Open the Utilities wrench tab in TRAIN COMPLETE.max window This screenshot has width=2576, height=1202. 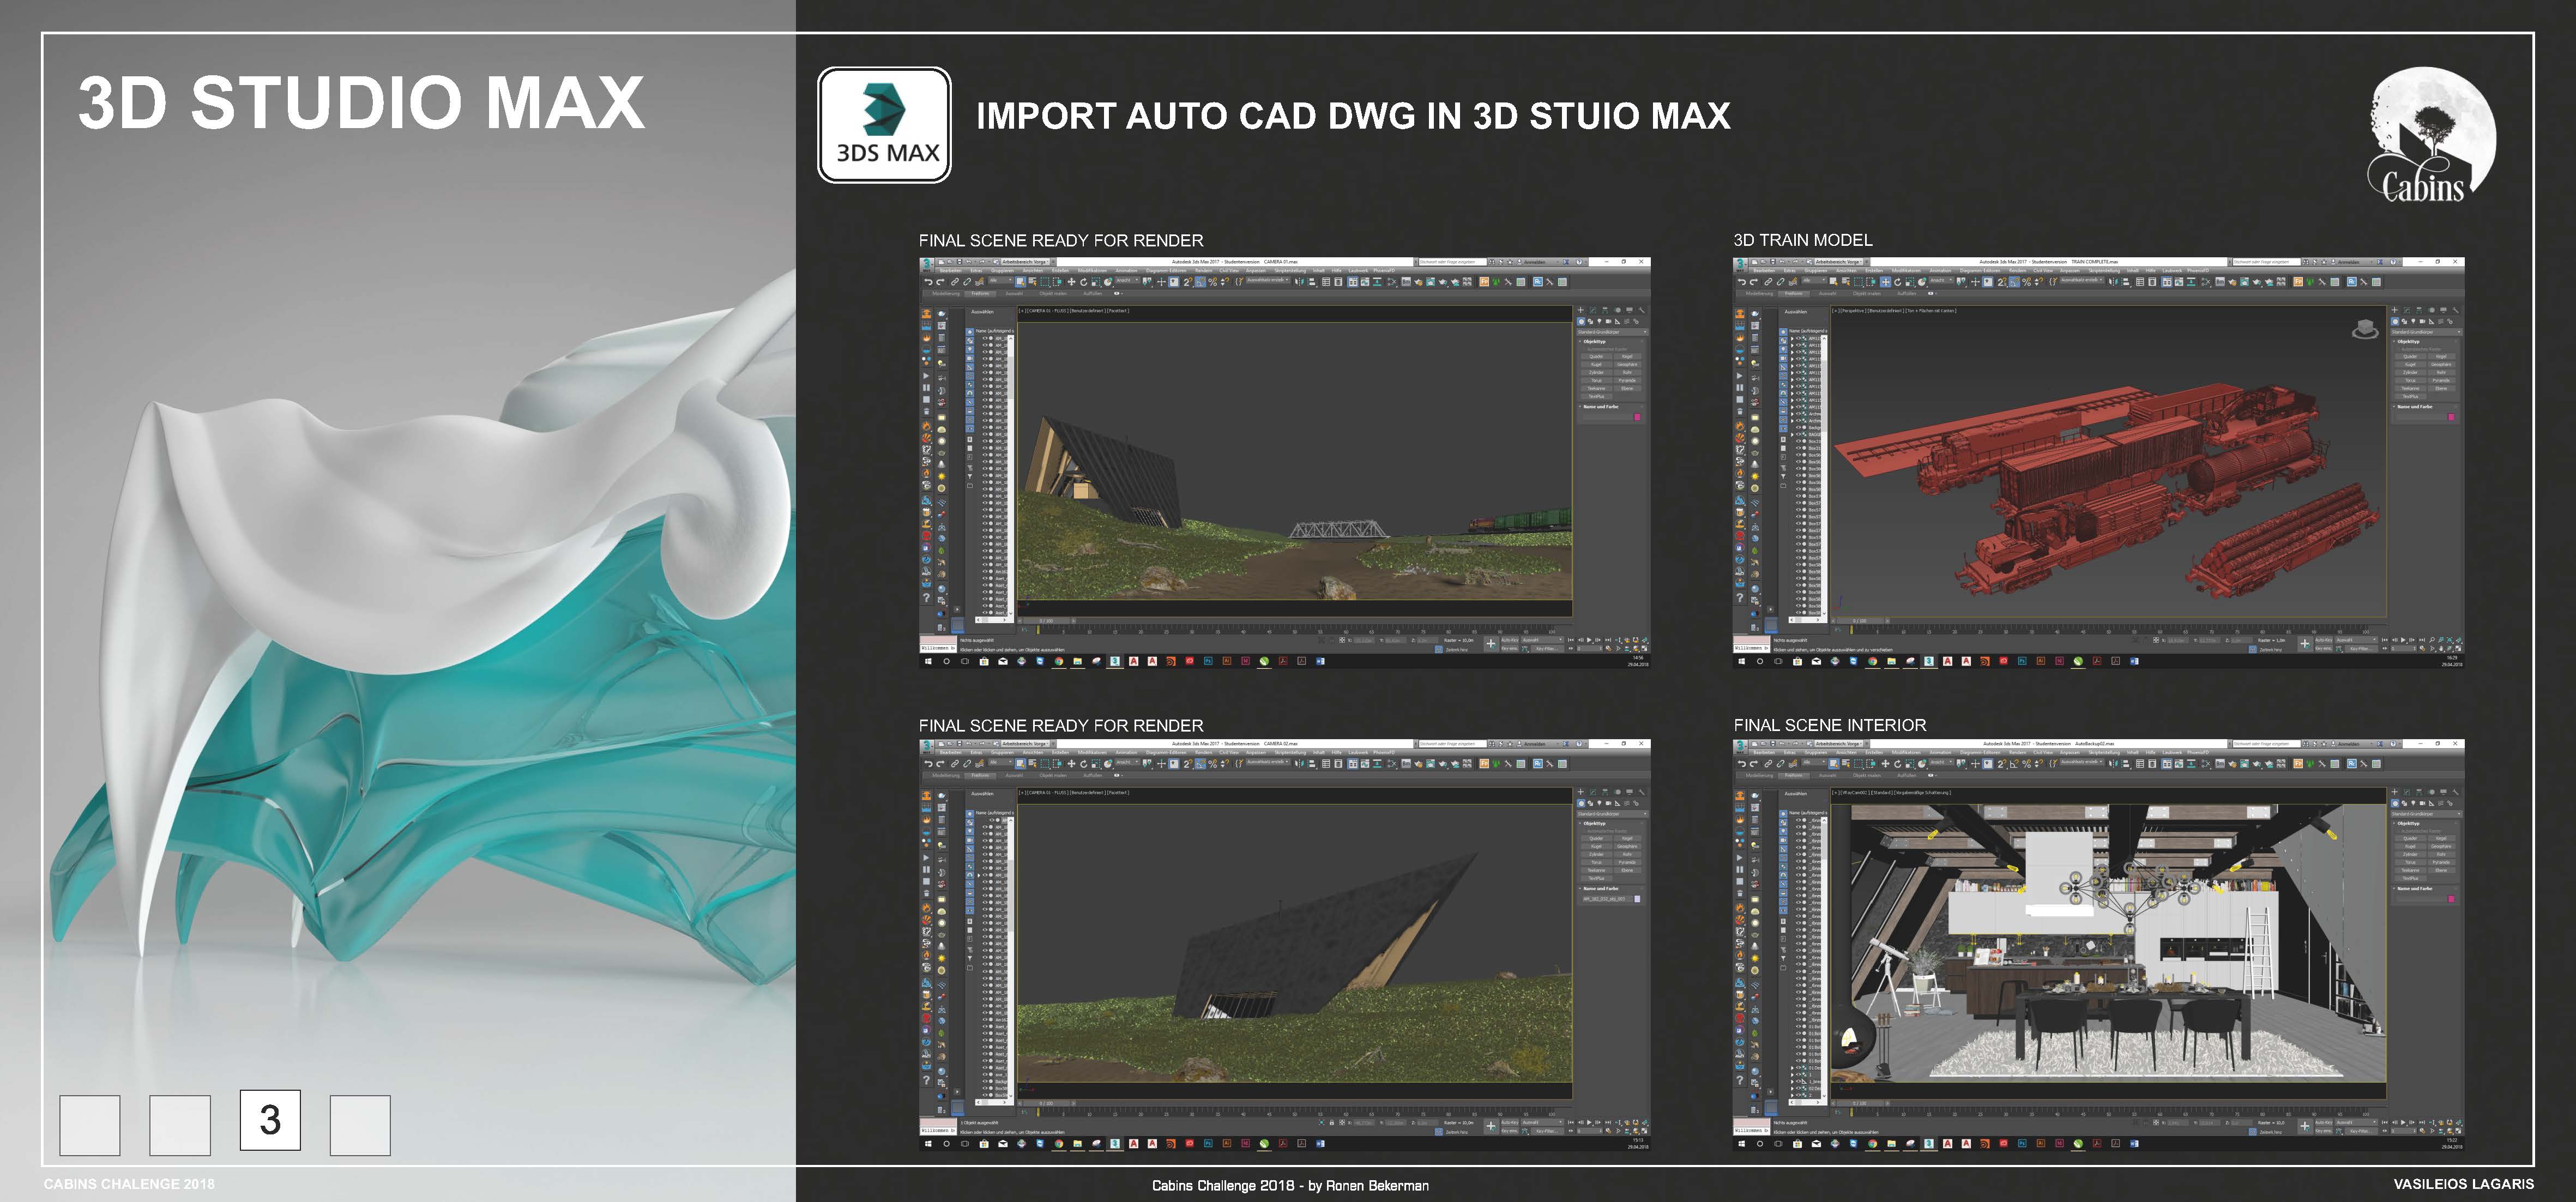coord(2456,310)
